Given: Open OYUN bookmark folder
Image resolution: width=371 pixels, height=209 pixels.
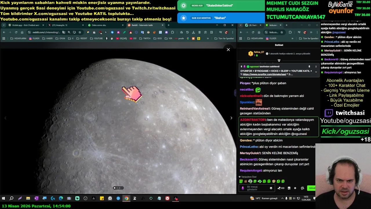Looking at the screenshot, I should click(x=60, y=38).
